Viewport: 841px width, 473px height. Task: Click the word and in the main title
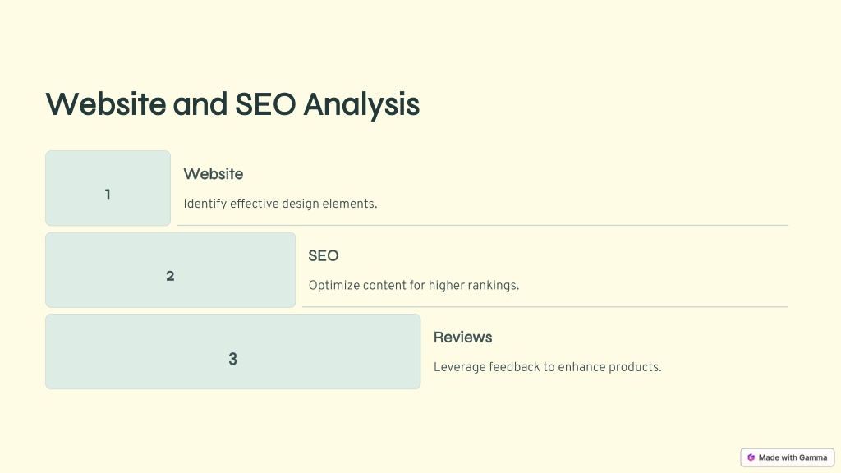click(200, 104)
